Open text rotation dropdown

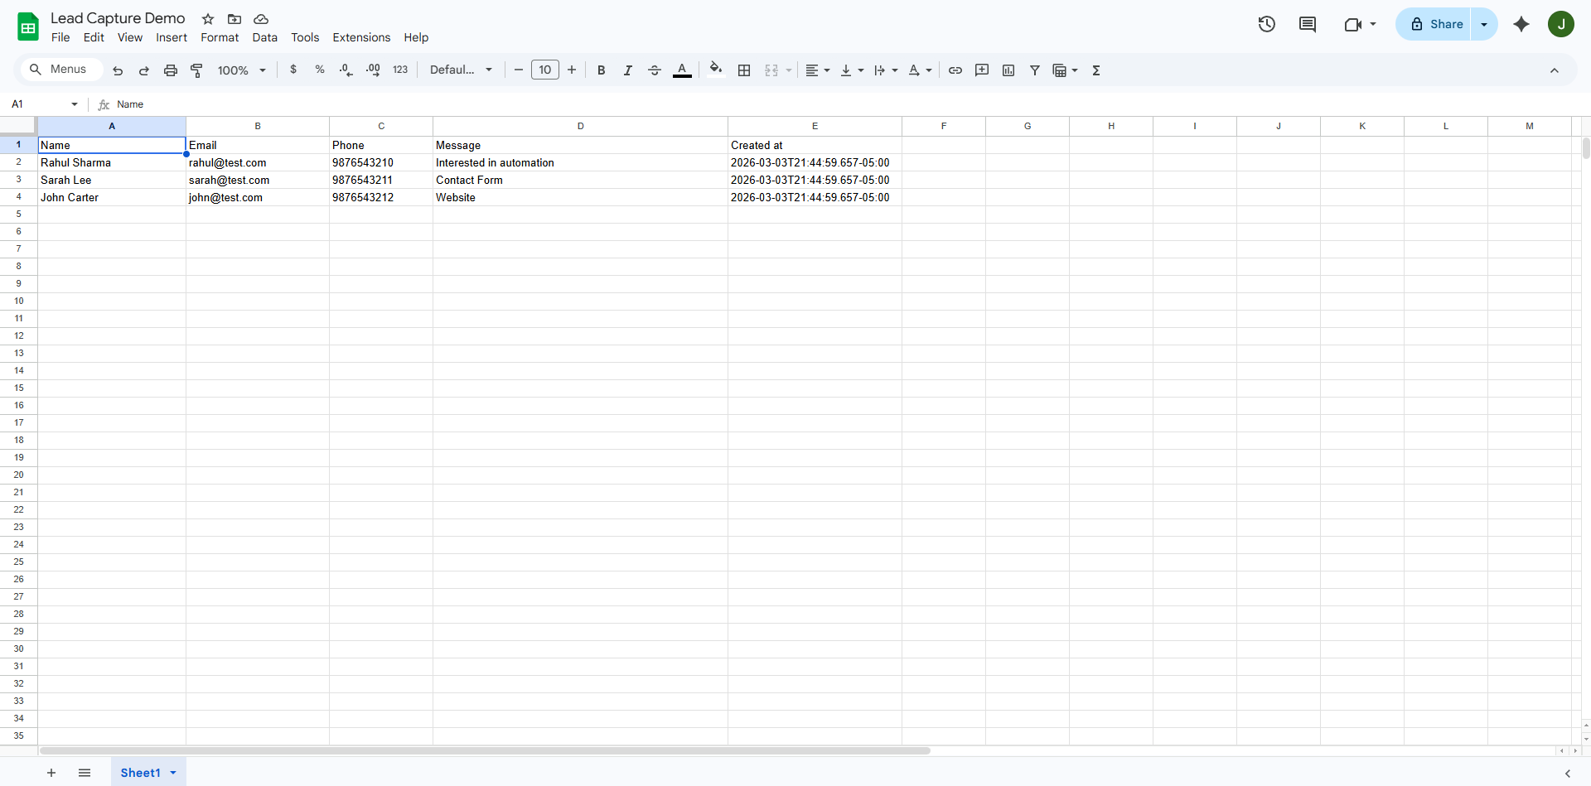[920, 70]
